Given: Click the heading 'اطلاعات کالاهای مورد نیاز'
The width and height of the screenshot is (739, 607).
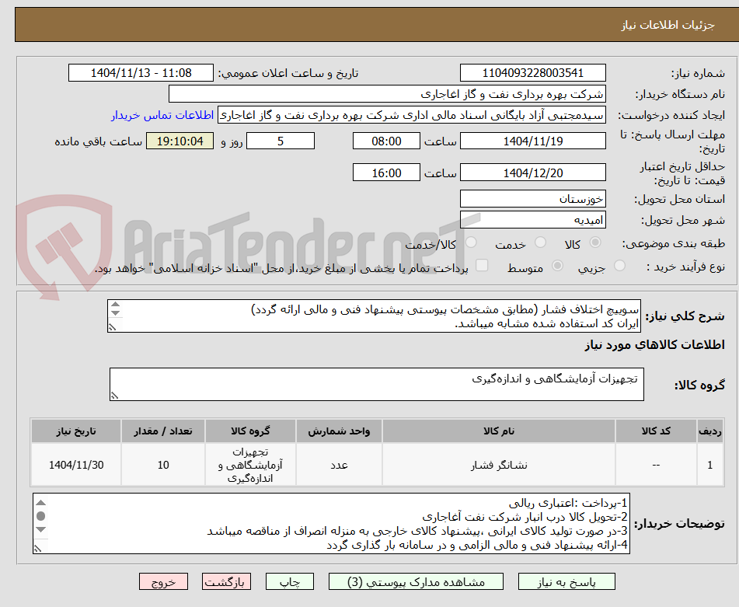Looking at the screenshot, I should pyautogui.click(x=654, y=345).
